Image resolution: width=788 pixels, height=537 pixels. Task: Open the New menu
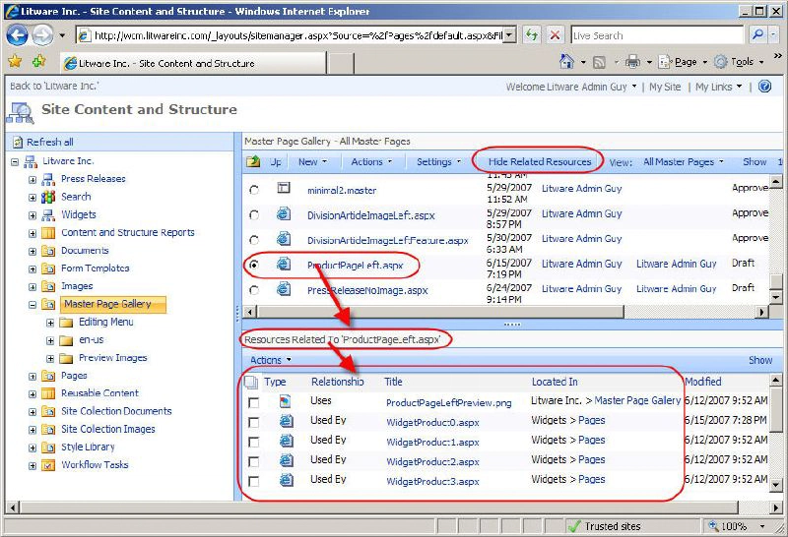tap(312, 161)
